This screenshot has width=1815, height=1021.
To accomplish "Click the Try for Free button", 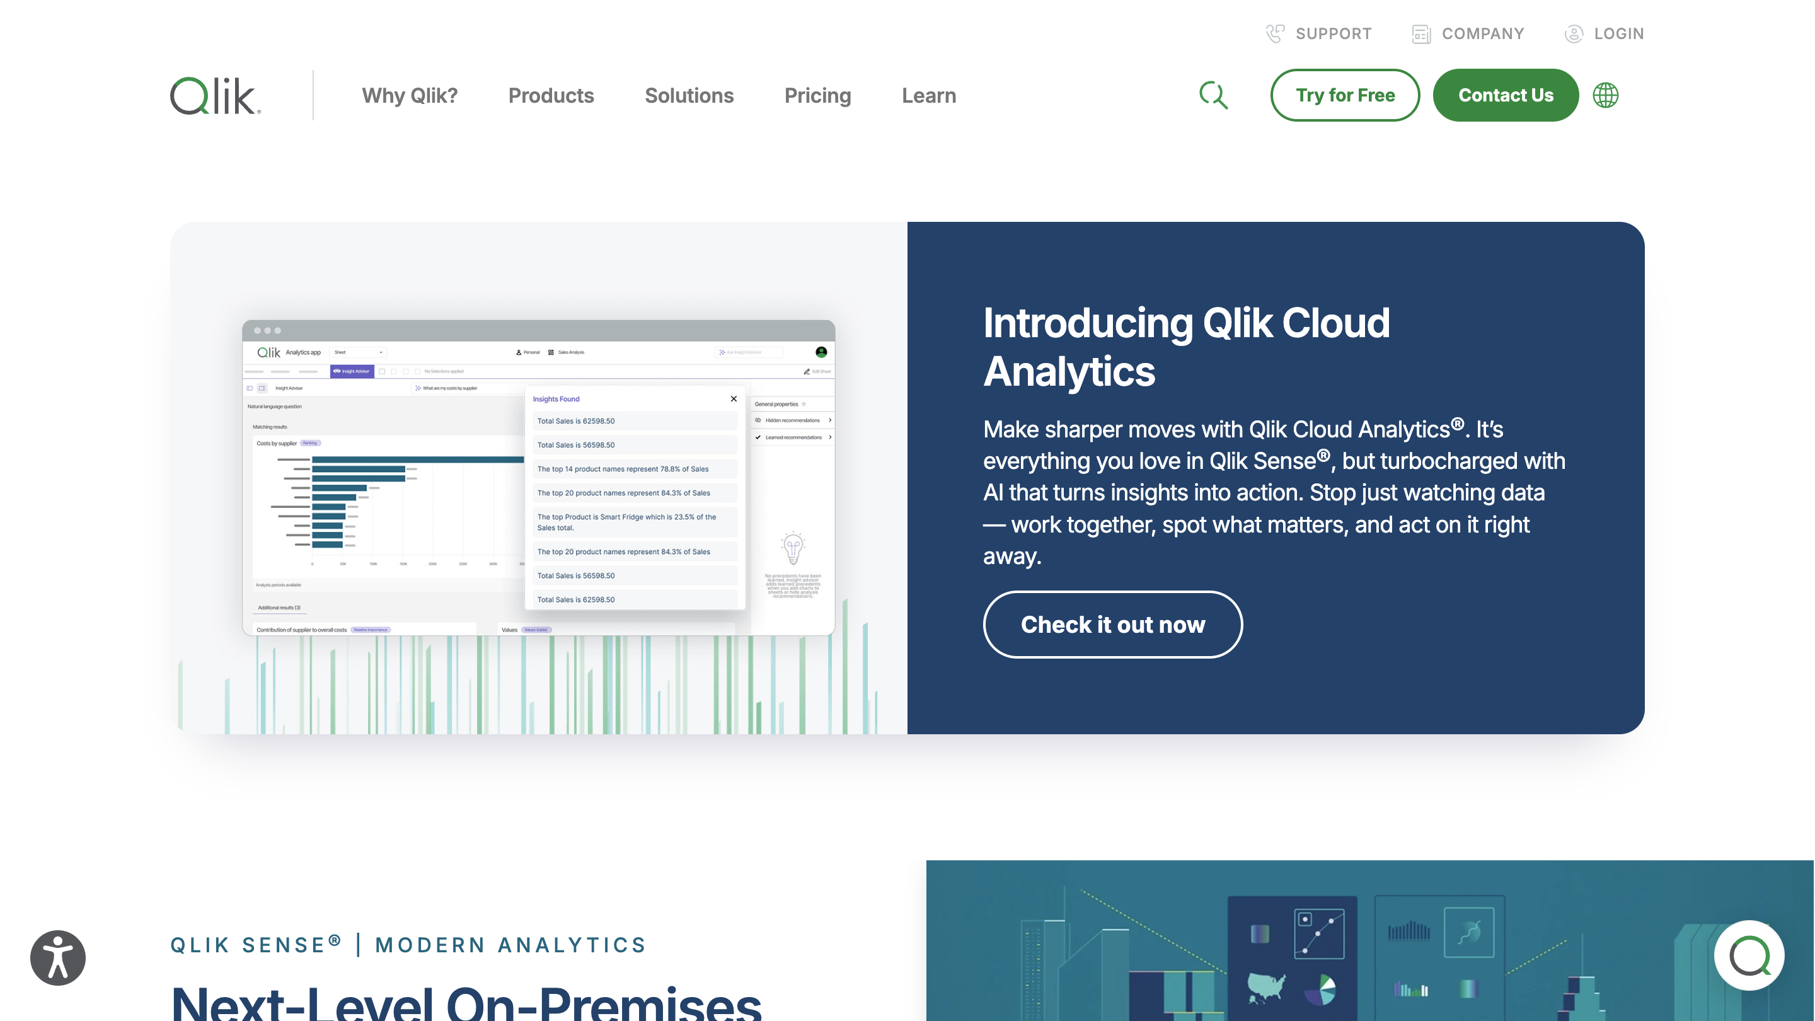I will point(1344,95).
